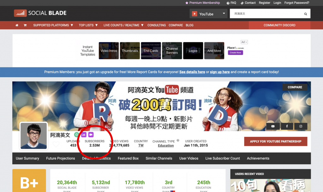The image size is (323, 192).
Task: Click the 245th education rank
Action: point(204,182)
